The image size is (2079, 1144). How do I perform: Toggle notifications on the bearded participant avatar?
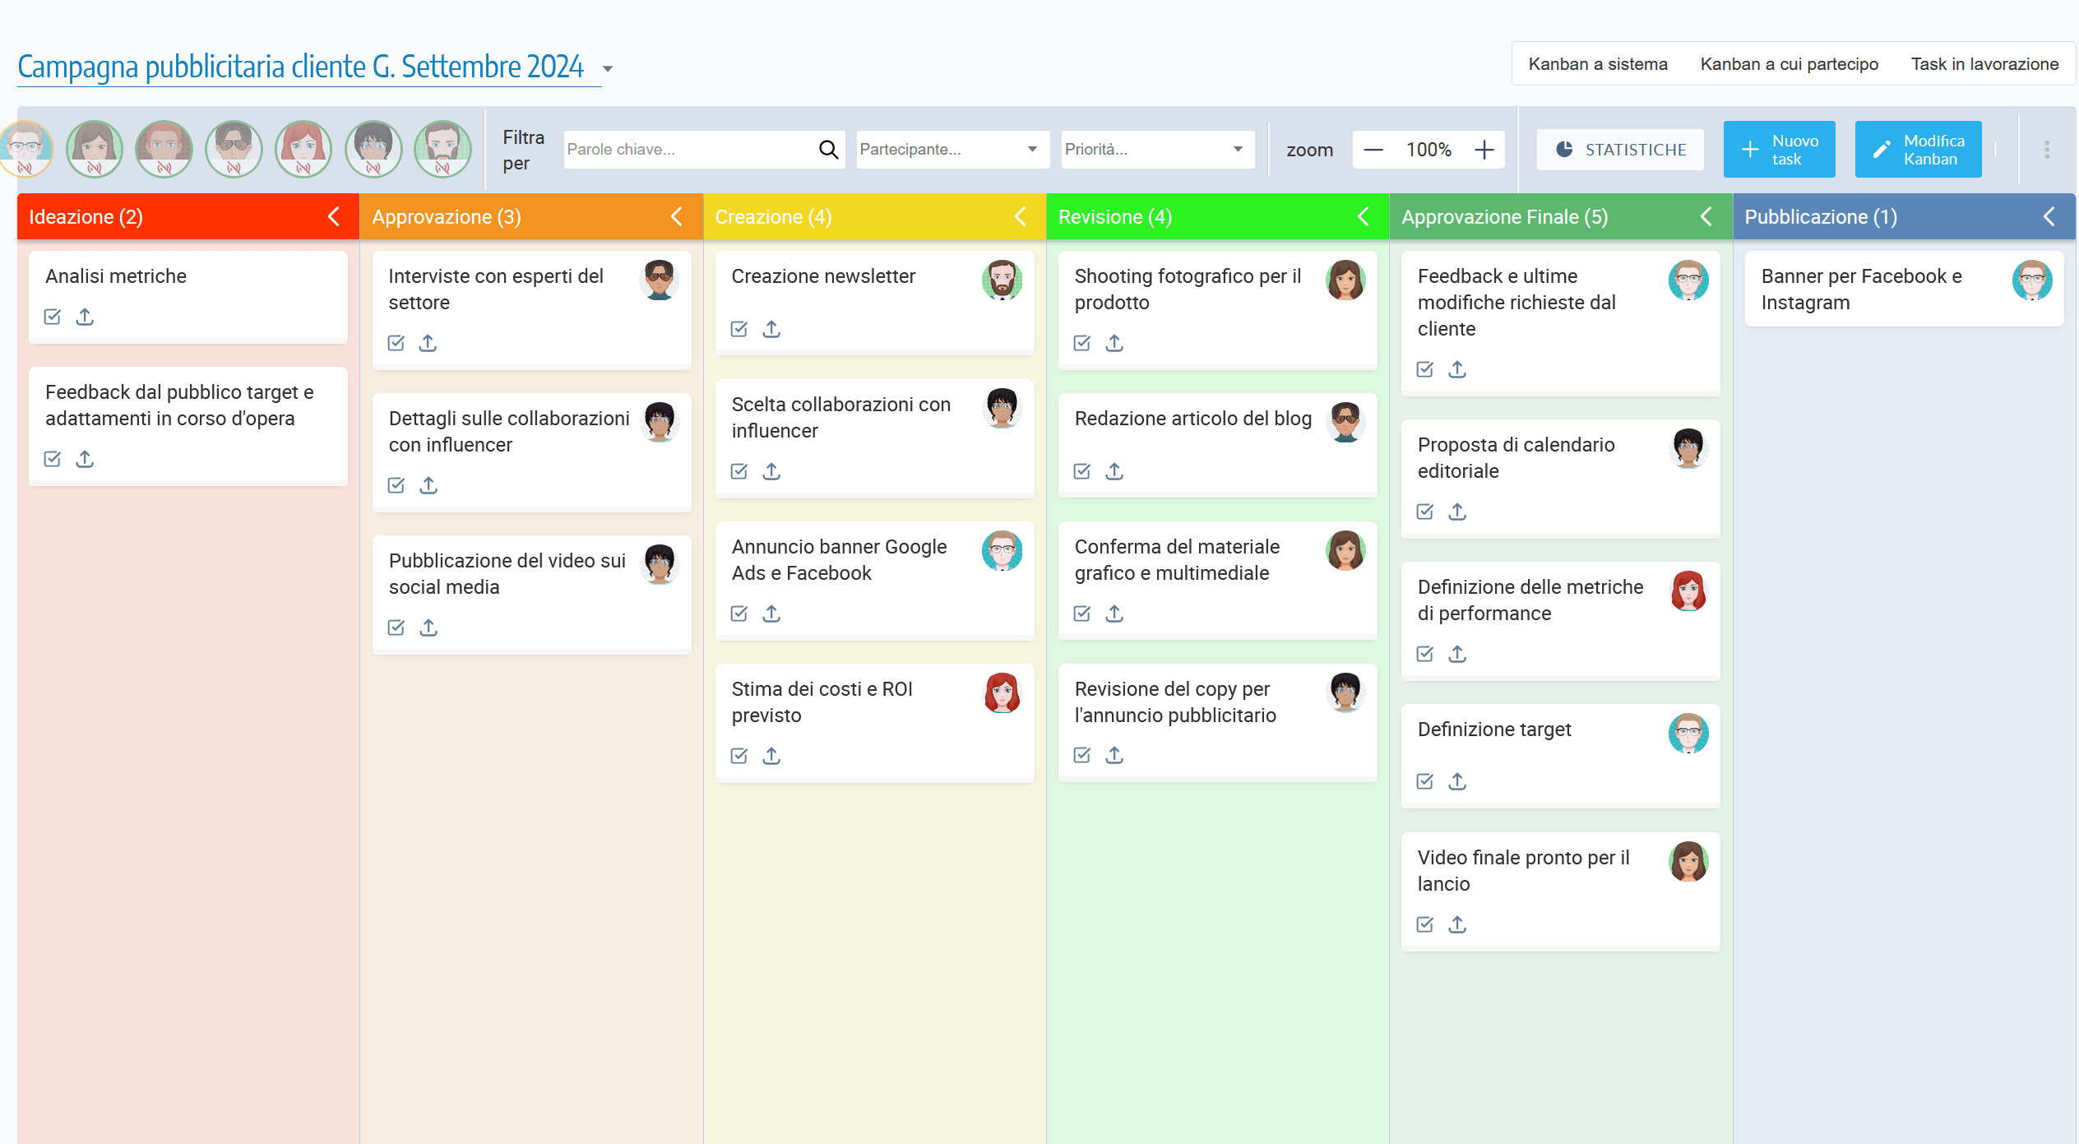click(443, 149)
